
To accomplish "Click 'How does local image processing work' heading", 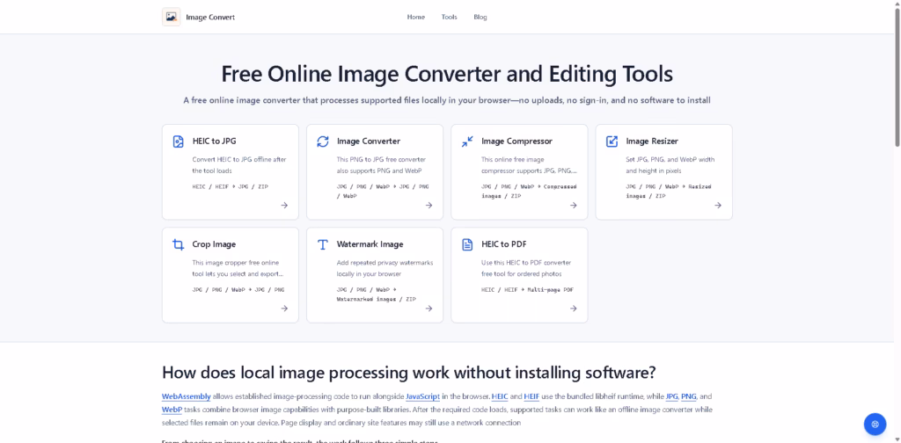I will pos(408,373).
